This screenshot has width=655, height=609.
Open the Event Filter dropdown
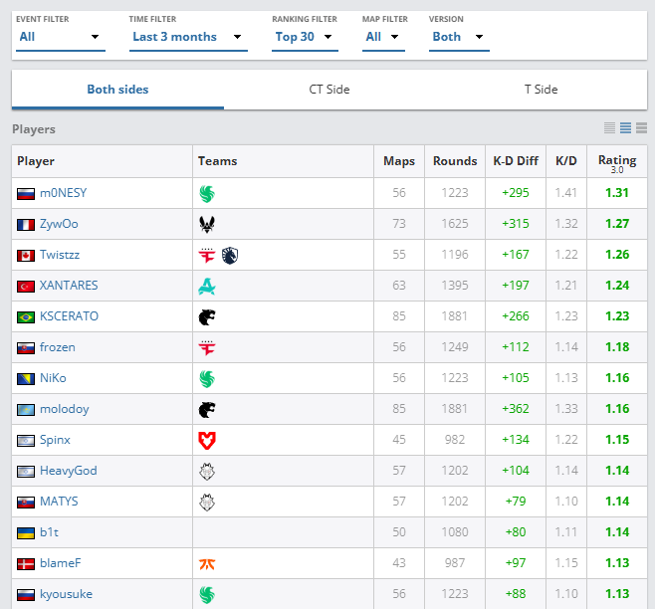pos(60,37)
